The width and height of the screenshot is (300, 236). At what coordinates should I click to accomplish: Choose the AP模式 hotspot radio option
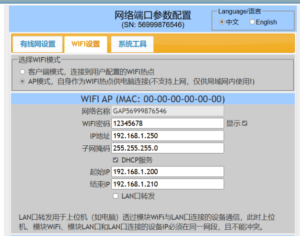[x=23, y=82]
